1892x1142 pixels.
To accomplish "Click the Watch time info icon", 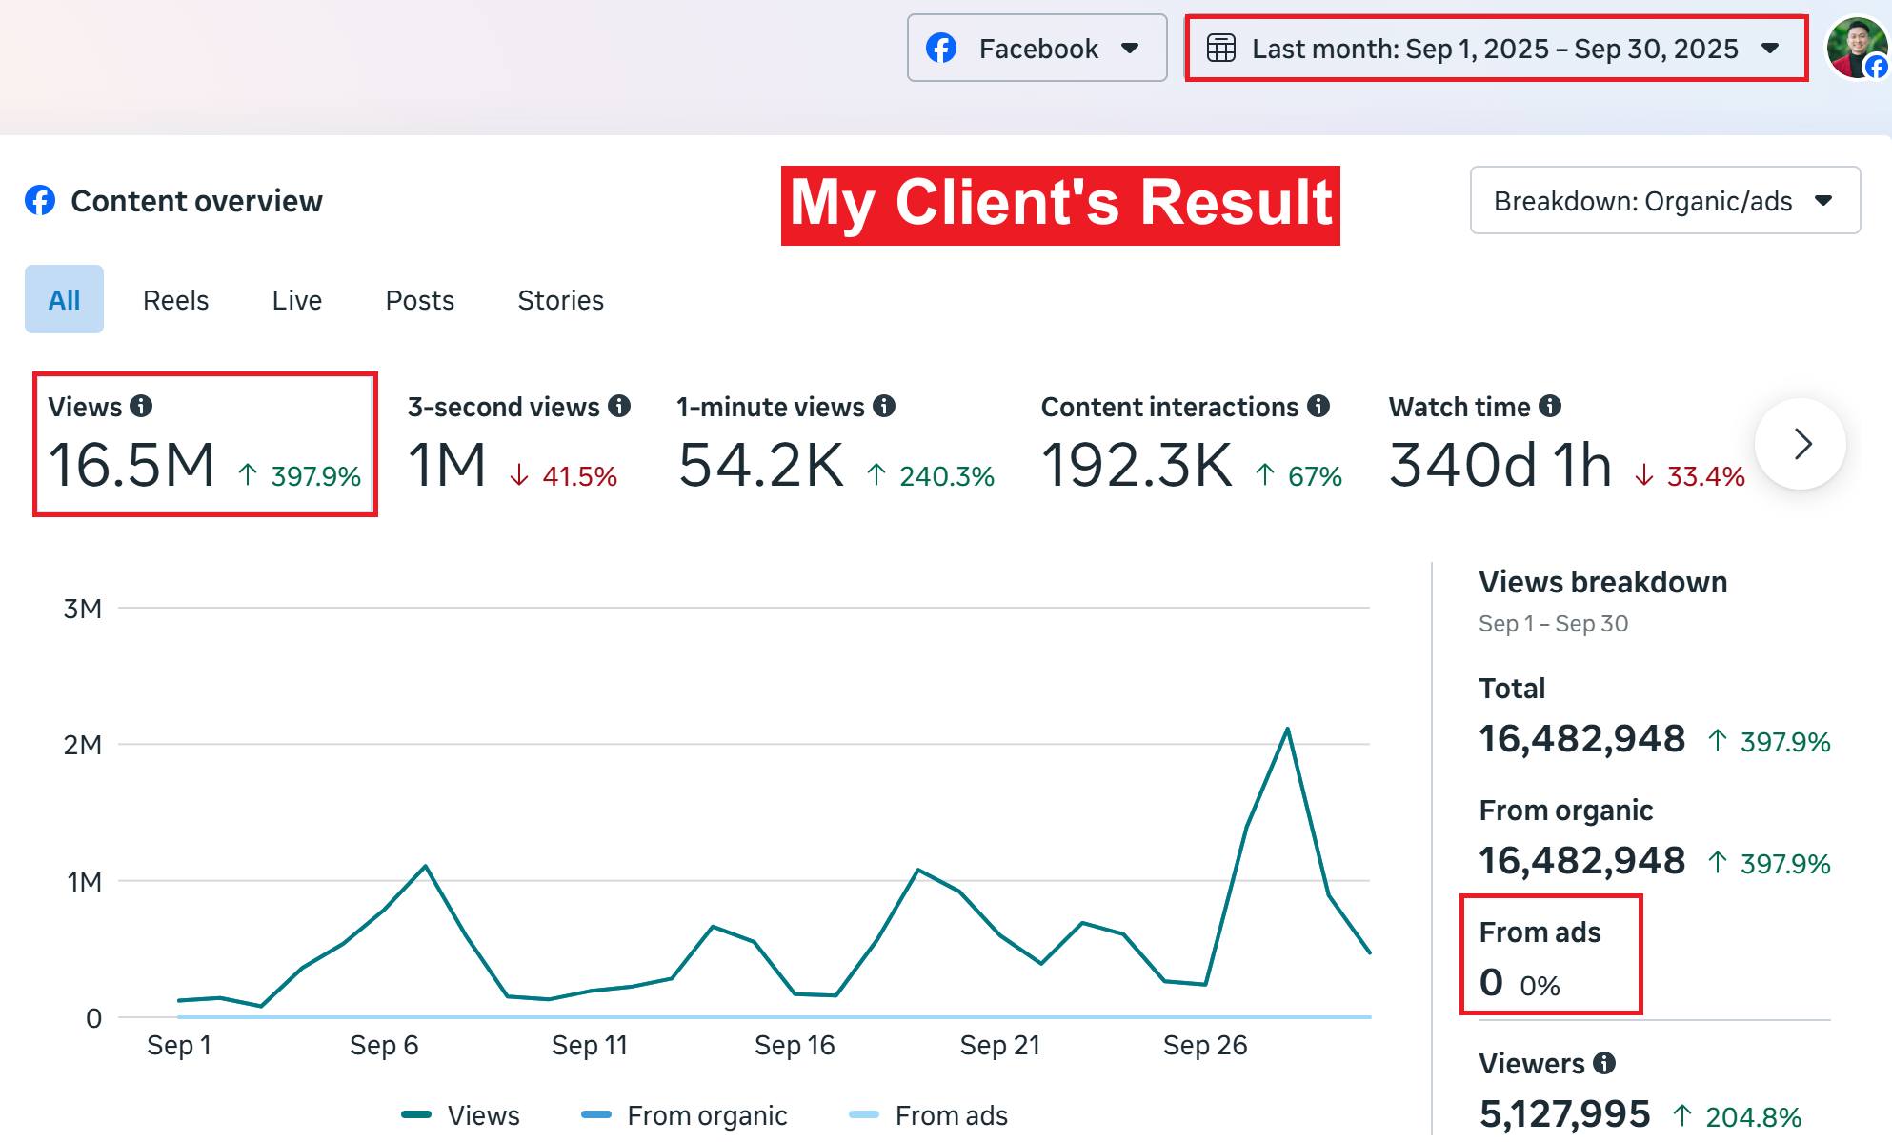I will 1550,407.
